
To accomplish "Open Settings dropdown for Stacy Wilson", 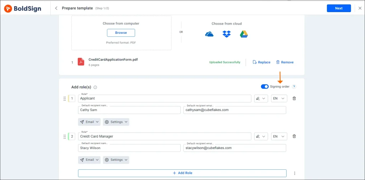I will tap(116, 160).
